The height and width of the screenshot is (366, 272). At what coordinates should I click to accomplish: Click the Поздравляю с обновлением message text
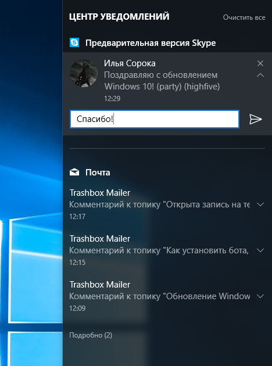(162, 81)
